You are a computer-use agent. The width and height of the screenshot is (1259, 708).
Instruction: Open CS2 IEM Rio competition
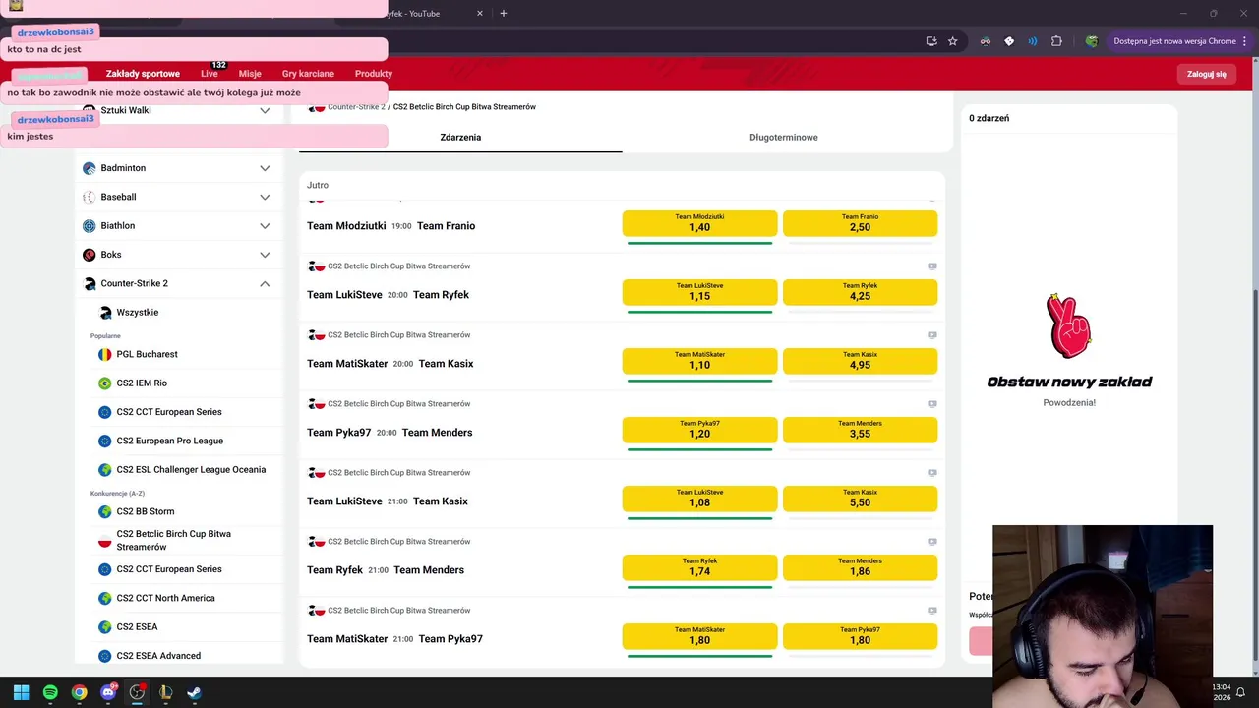click(x=142, y=383)
